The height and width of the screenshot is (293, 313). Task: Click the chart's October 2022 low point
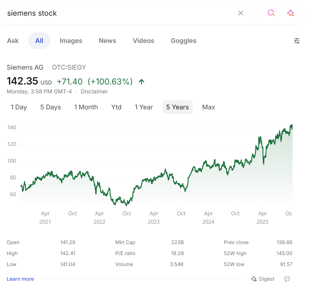pyautogui.click(x=126, y=205)
